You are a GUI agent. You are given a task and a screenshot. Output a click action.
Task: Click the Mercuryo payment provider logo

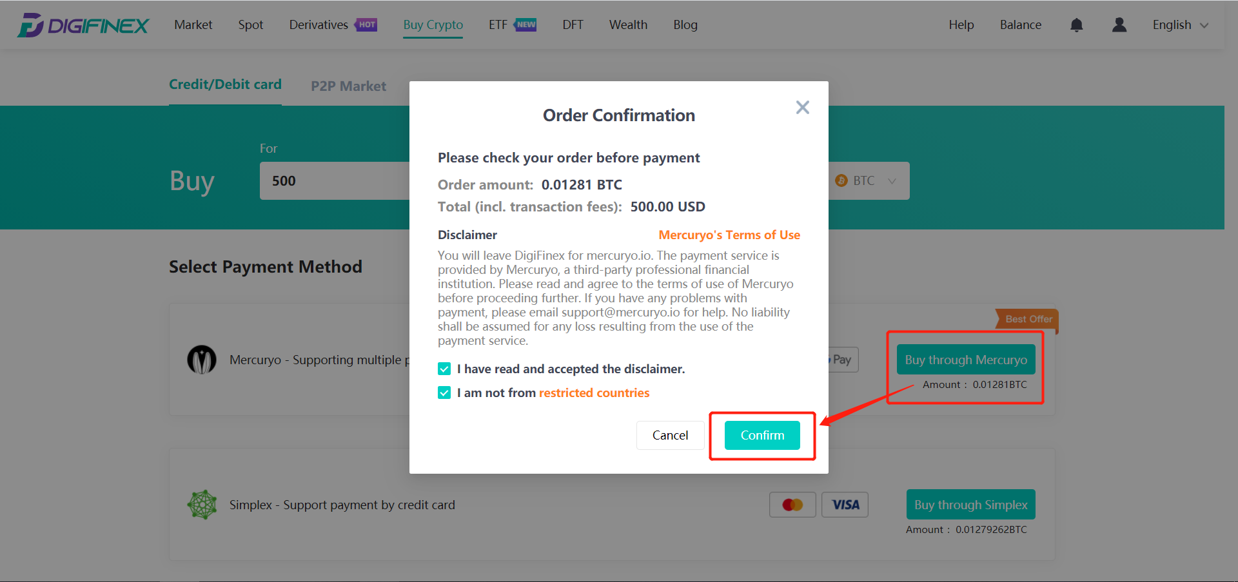[202, 359]
